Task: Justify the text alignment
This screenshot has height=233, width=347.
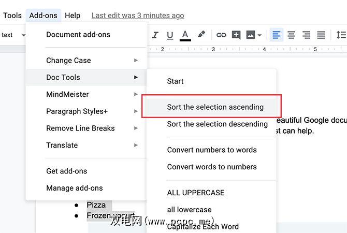Action: [321, 35]
